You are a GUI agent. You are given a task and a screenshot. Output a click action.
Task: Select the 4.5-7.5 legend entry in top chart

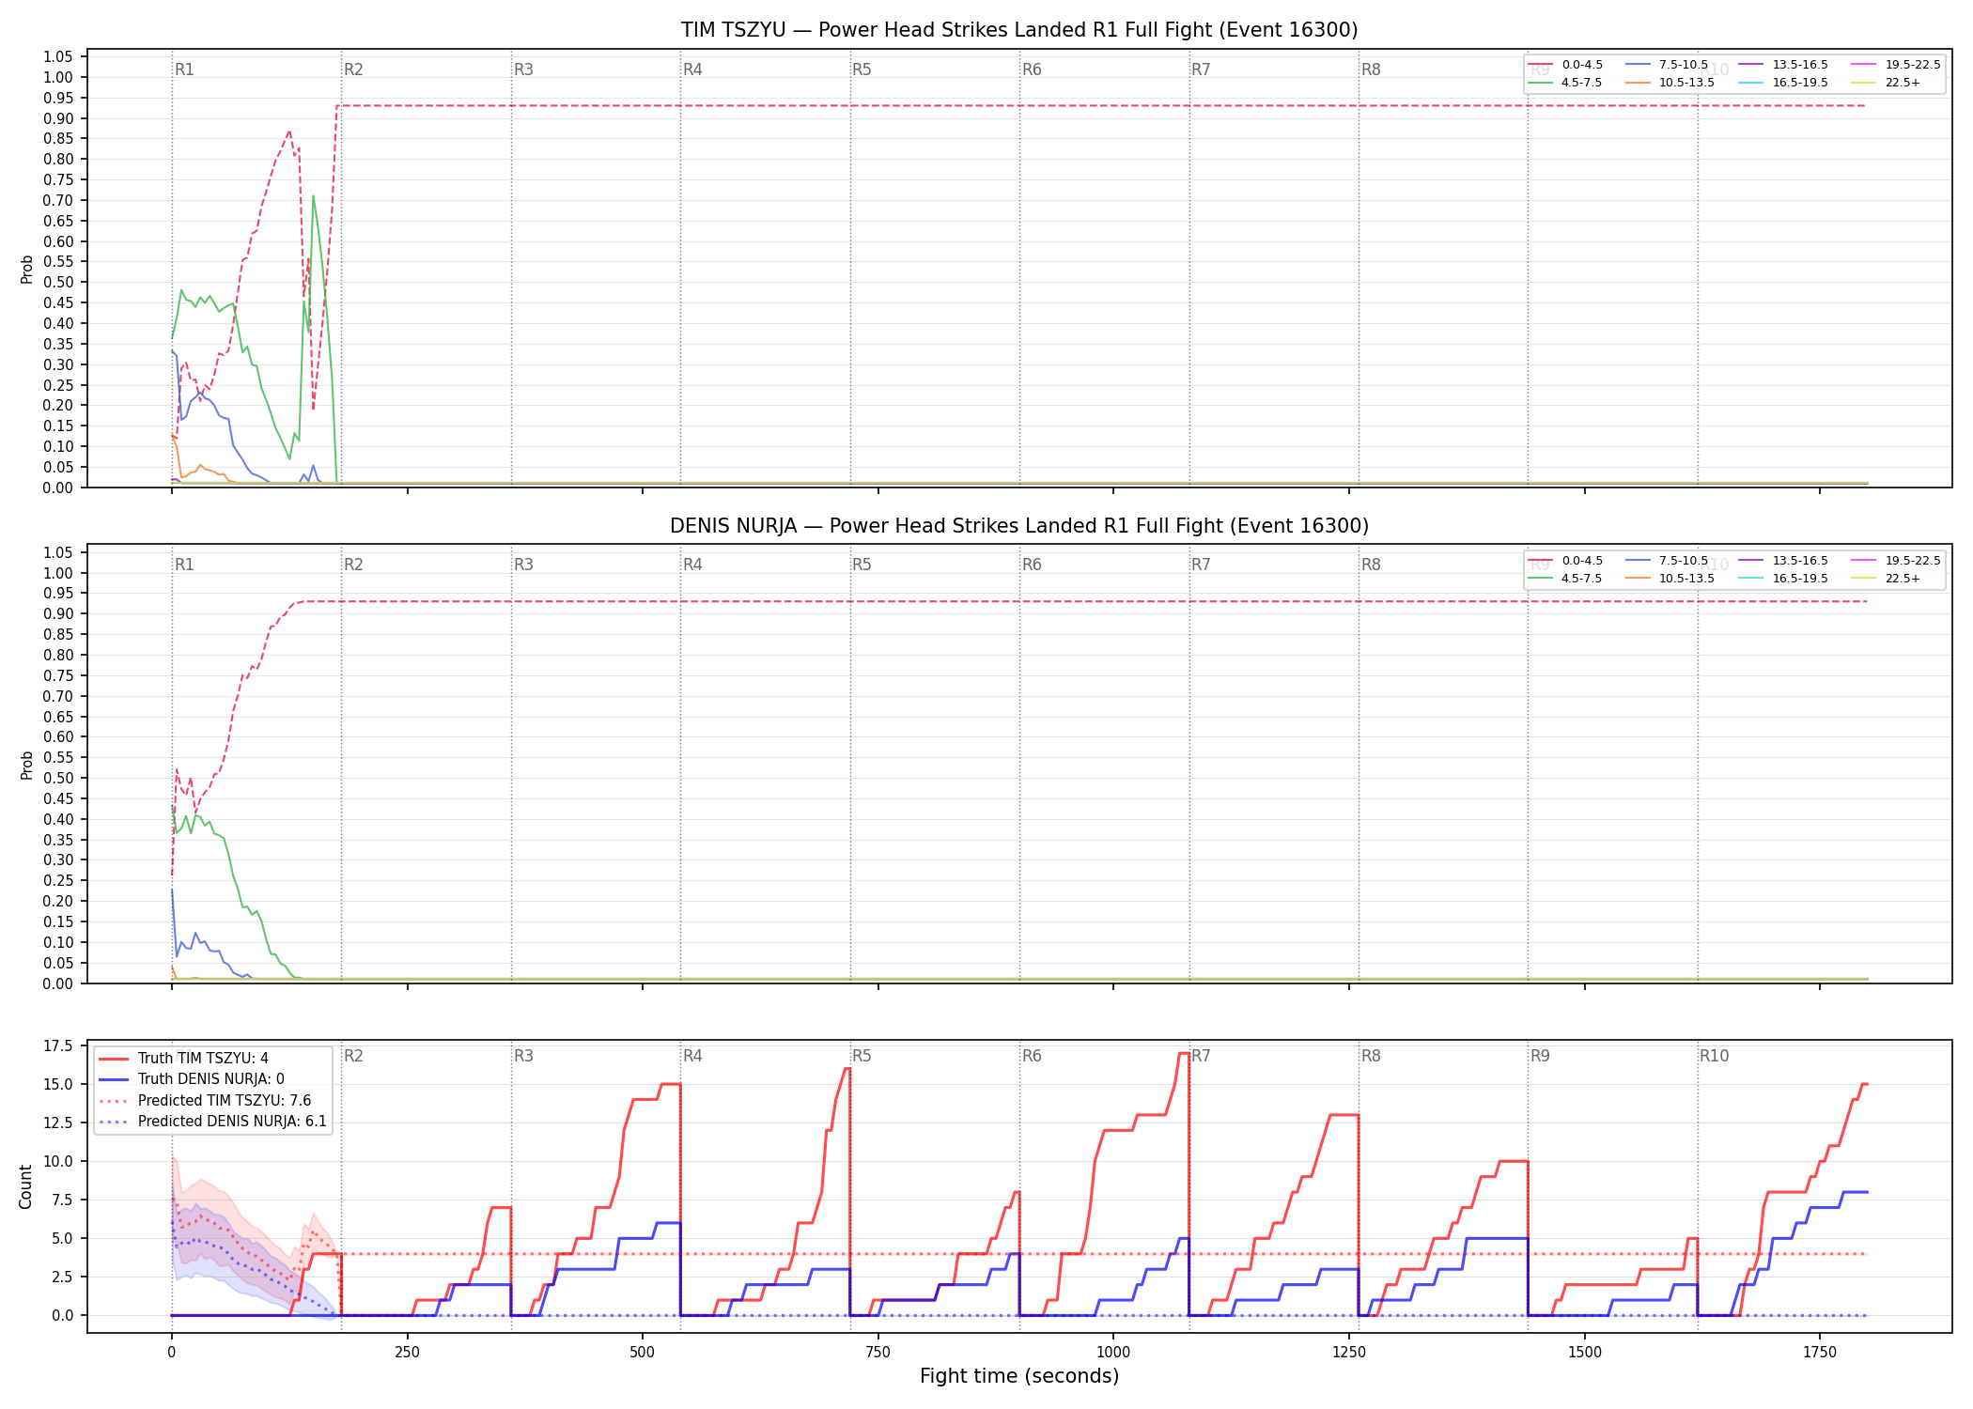click(1565, 83)
